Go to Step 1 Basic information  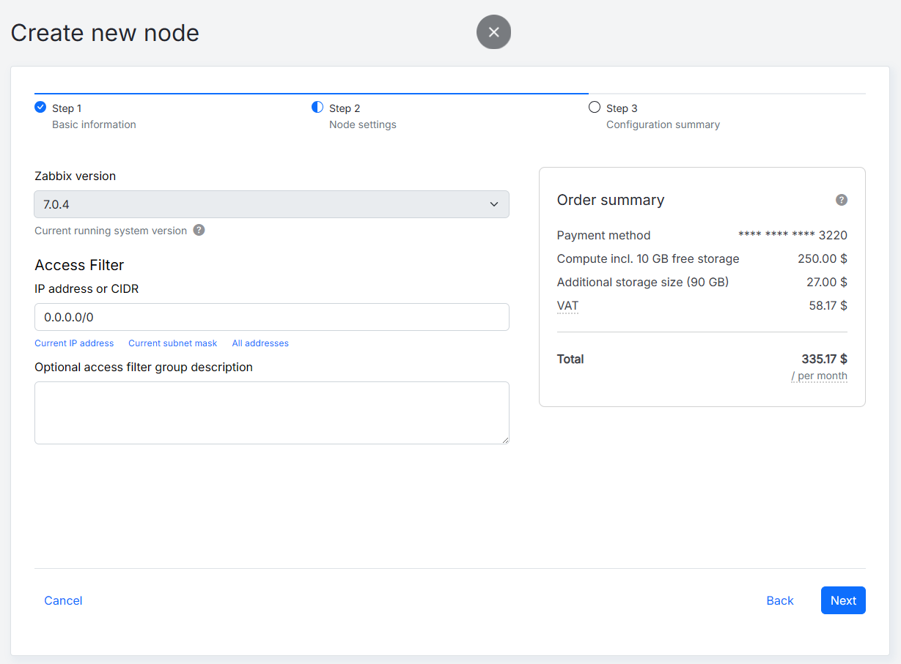tap(94, 116)
